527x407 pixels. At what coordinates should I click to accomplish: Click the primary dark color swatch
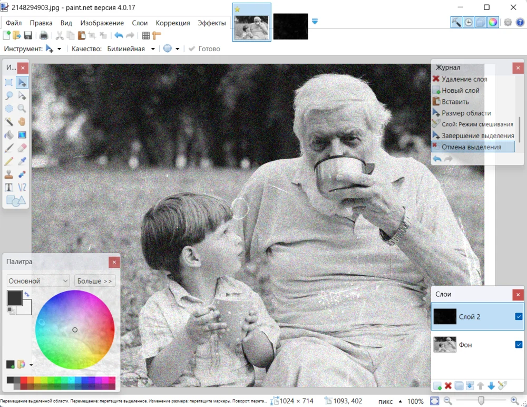14,298
